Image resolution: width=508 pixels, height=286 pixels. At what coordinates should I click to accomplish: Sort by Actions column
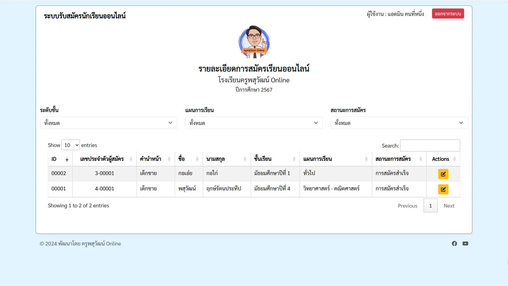pos(443,159)
